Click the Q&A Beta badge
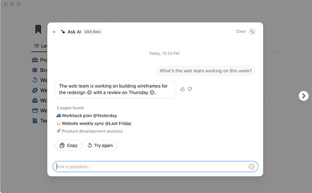Viewport: 312px width, 193px height. [x=93, y=32]
